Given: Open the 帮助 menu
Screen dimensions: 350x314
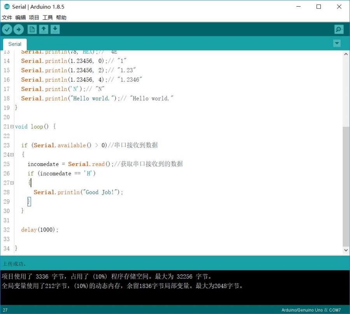Looking at the screenshot, I should pyautogui.click(x=61, y=17).
